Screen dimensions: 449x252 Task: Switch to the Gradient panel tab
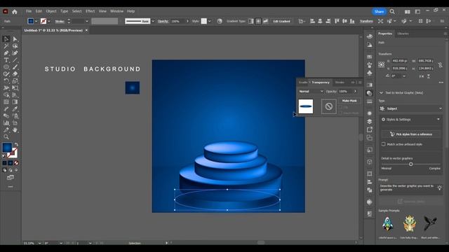(303, 83)
